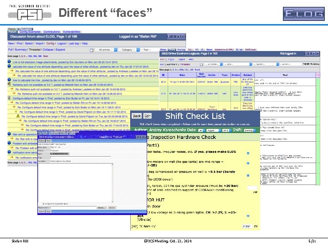This screenshot has height=246, width=328.
Task: Click the New link in the forum menu
Action: pyautogui.click(x=11, y=44)
